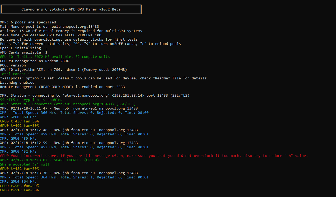336x197 pixels.
Task: Click 'Share accepted (94 ms)!' line
Action: (25, 164)
